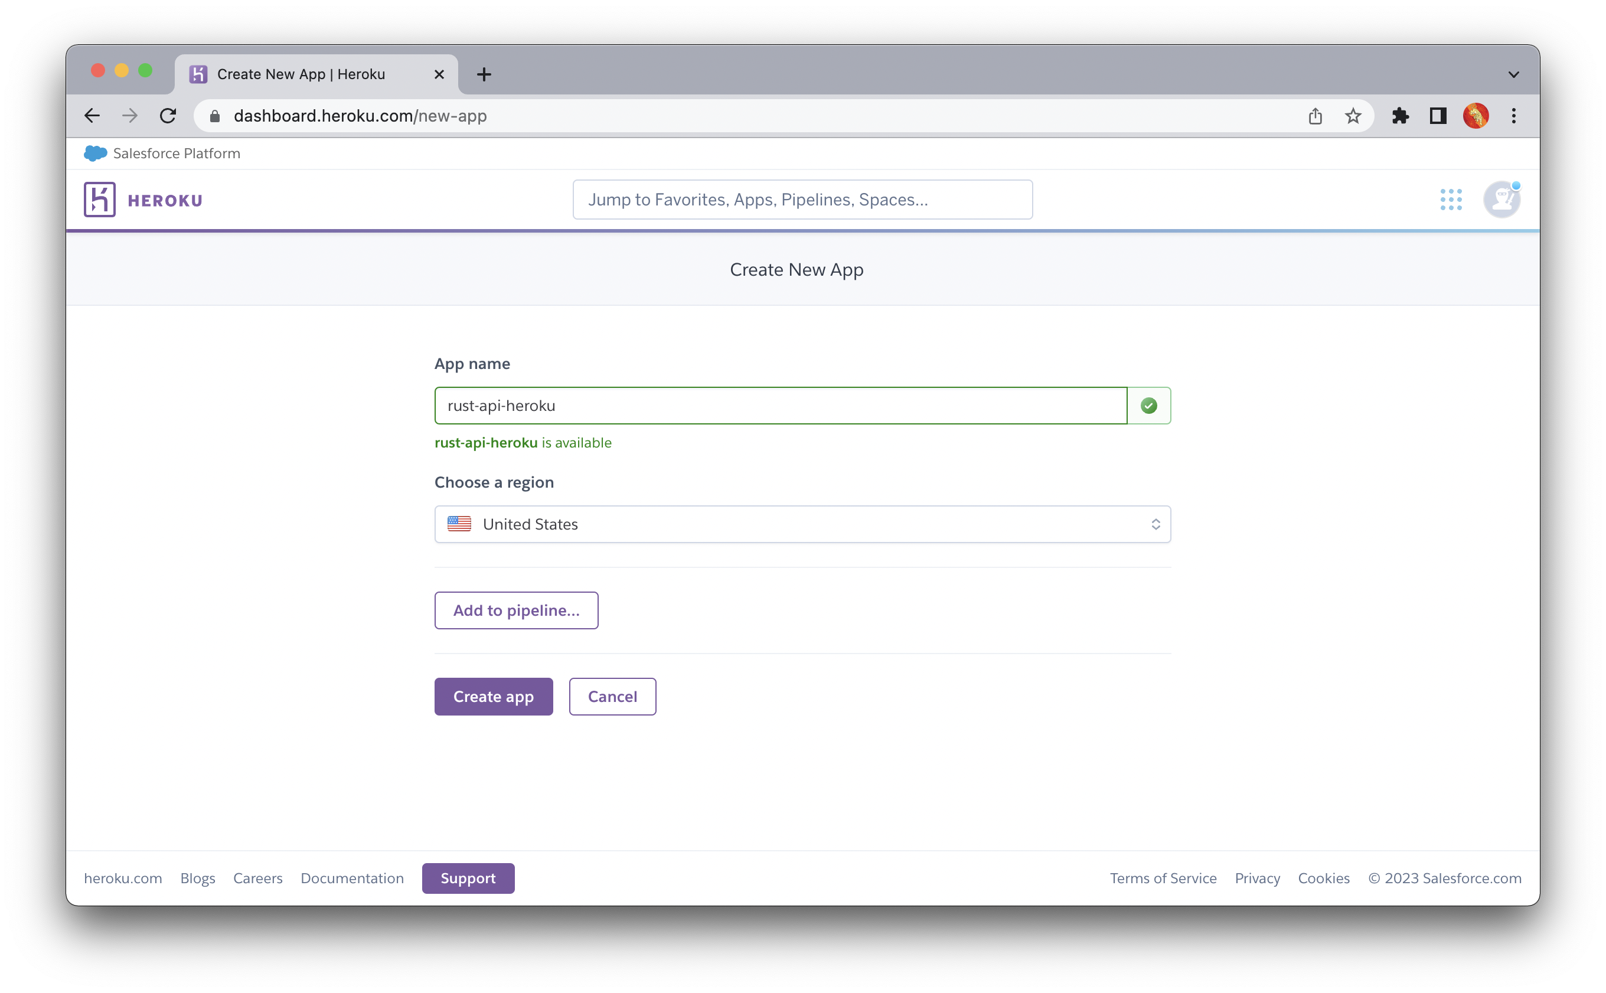Screen dimensions: 1606x993
Task: Open the tab search chevron
Action: point(1513,74)
